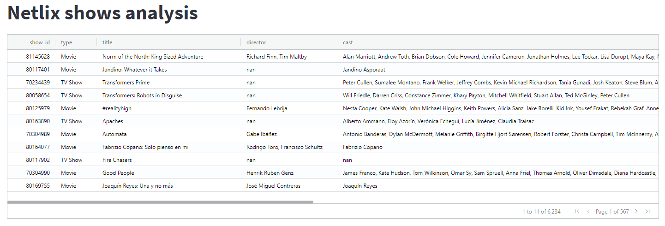Click cast cell 'Jandino Asporaat'

point(364,70)
